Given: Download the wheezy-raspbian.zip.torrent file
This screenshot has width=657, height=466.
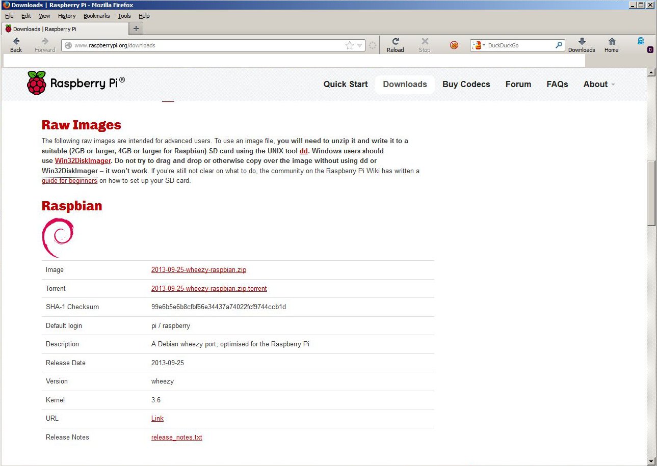Looking at the screenshot, I should [x=209, y=288].
